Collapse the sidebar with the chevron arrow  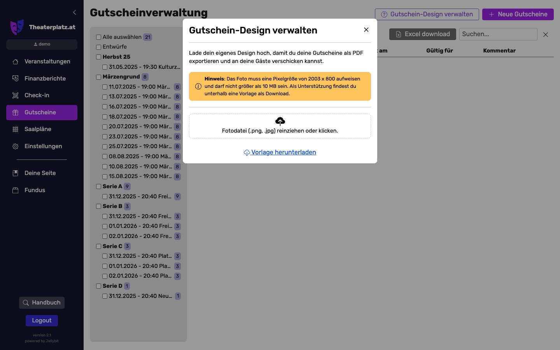75,12
